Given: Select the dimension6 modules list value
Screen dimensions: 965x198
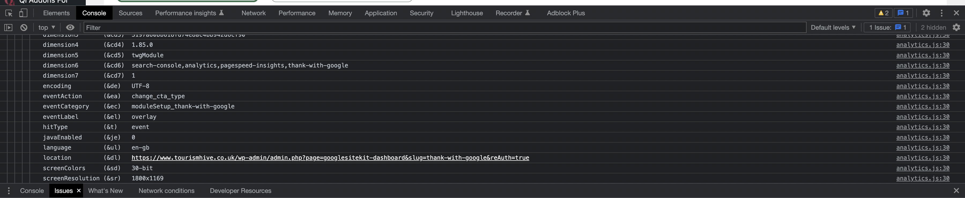Looking at the screenshot, I should pyautogui.click(x=240, y=65).
